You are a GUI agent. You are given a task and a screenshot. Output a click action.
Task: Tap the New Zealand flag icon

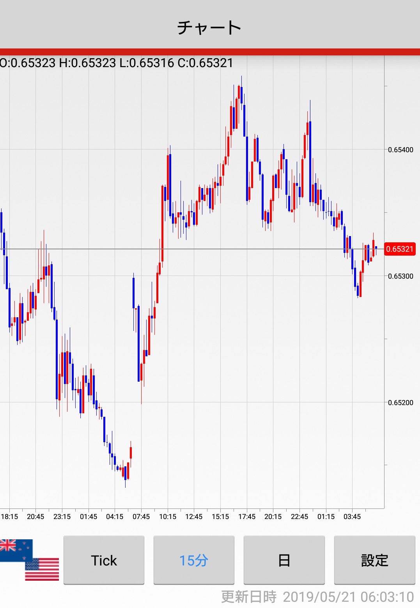tap(16, 549)
